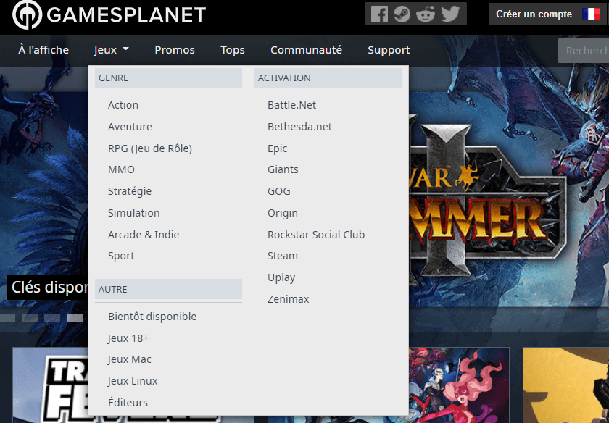Go to À l'affiche nav item
The height and width of the screenshot is (423, 609).
pos(43,50)
